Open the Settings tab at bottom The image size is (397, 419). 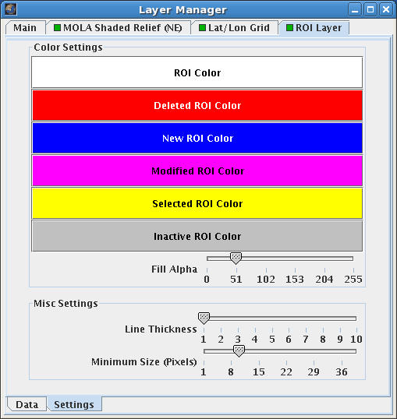tap(74, 404)
